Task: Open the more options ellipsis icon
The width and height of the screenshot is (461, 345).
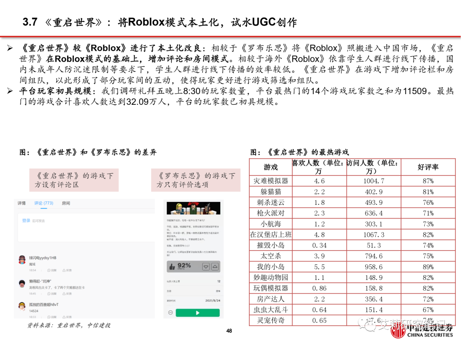Action: coord(170,313)
